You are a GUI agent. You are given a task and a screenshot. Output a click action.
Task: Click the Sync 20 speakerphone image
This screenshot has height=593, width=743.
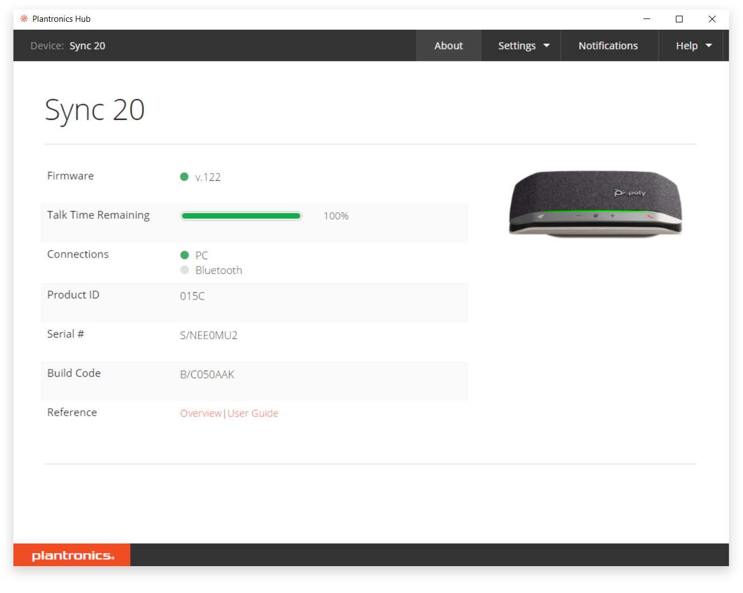[x=595, y=204]
